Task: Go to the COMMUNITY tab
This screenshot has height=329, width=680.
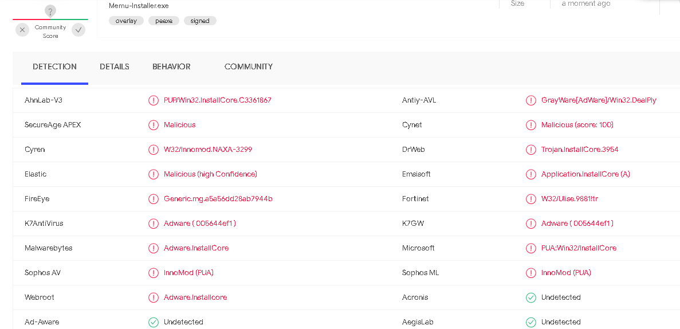Action: (x=249, y=67)
